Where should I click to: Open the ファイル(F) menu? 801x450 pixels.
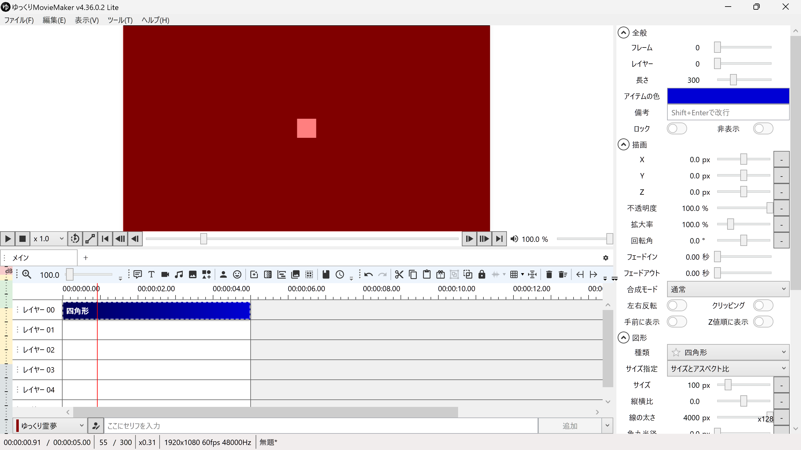(x=19, y=20)
